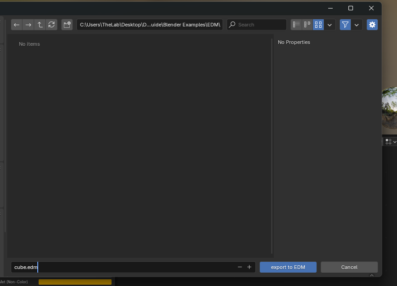Click the Search box

click(257, 25)
